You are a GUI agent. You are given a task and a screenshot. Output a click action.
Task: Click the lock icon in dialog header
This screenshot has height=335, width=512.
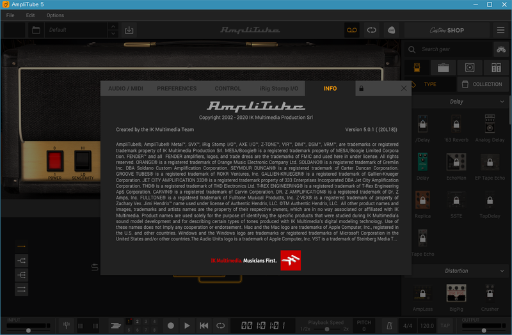pyautogui.click(x=361, y=88)
